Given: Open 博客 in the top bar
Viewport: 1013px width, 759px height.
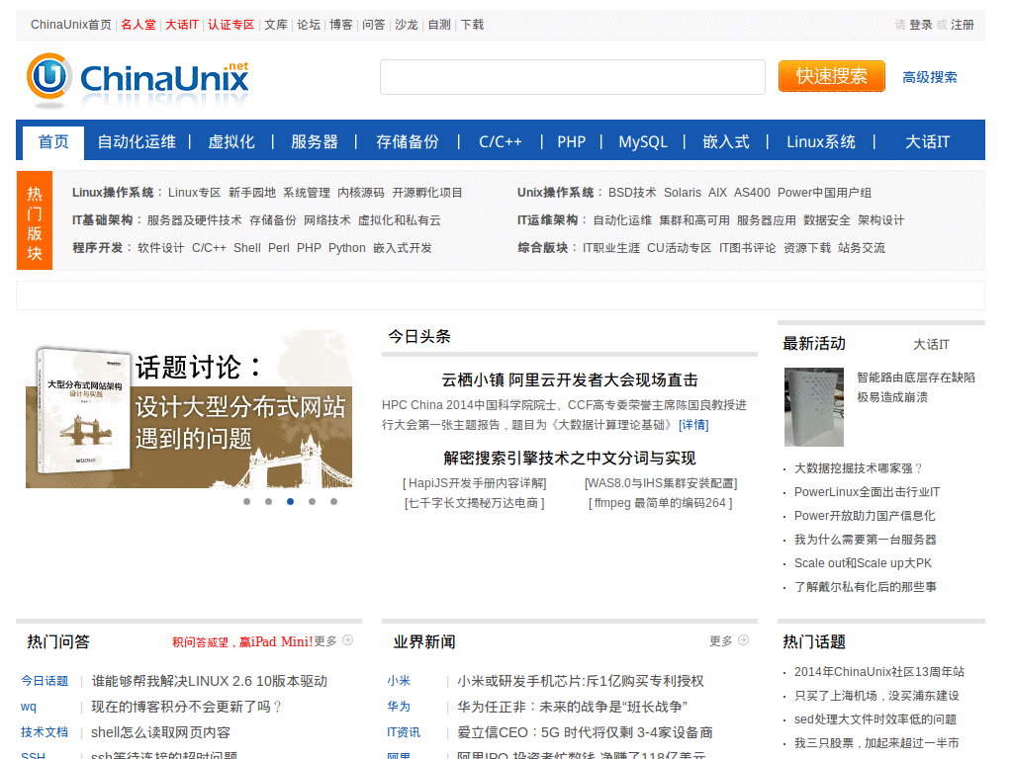Looking at the screenshot, I should click(x=341, y=25).
